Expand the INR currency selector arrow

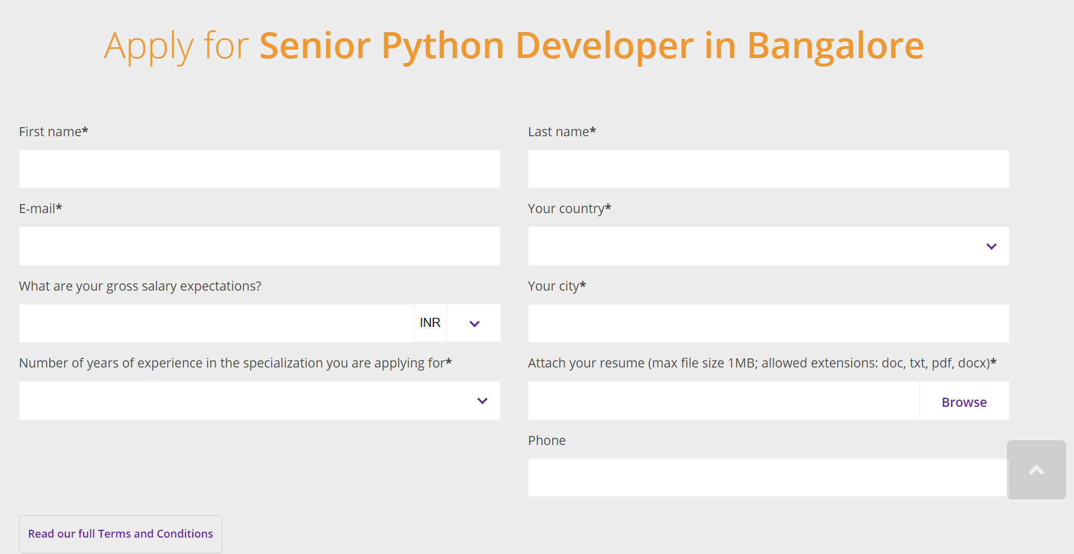point(474,323)
